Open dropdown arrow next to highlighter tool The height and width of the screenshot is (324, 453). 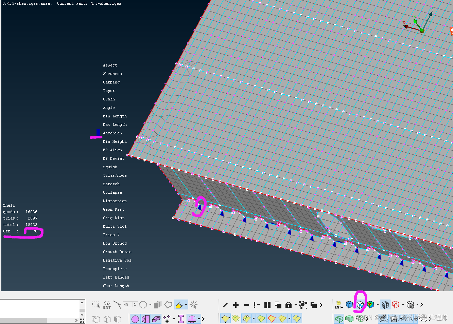[x=186, y=305]
